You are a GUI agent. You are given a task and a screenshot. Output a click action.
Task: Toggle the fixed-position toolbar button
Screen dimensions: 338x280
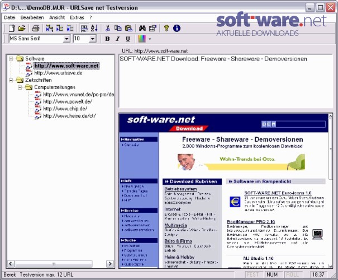pyautogui.click(x=84, y=28)
